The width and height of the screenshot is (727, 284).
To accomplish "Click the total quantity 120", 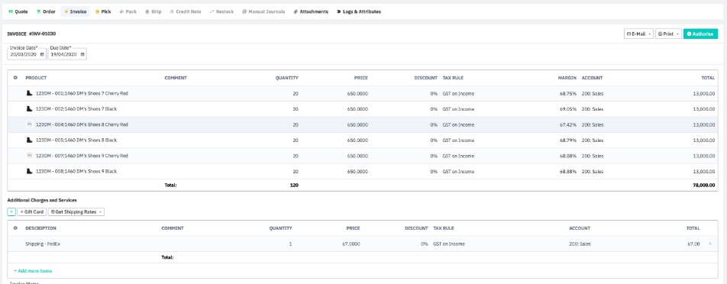I will 295,185.
